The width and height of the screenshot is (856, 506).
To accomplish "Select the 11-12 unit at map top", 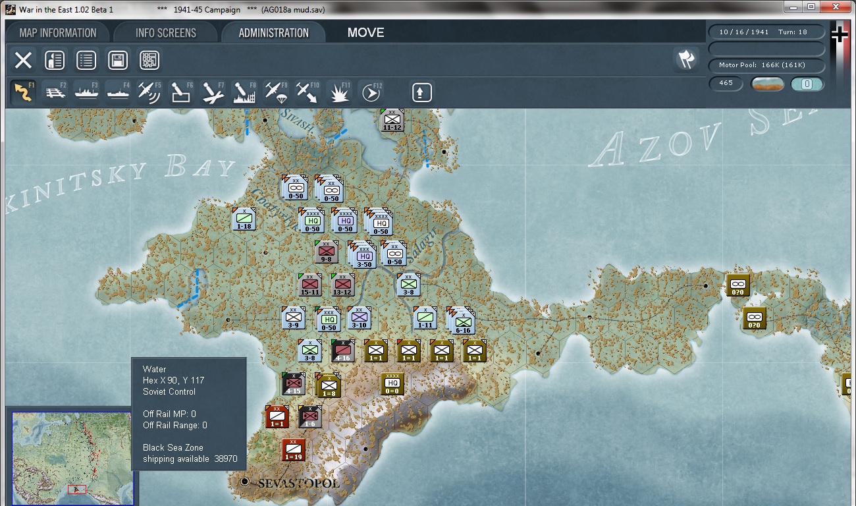I will click(392, 120).
